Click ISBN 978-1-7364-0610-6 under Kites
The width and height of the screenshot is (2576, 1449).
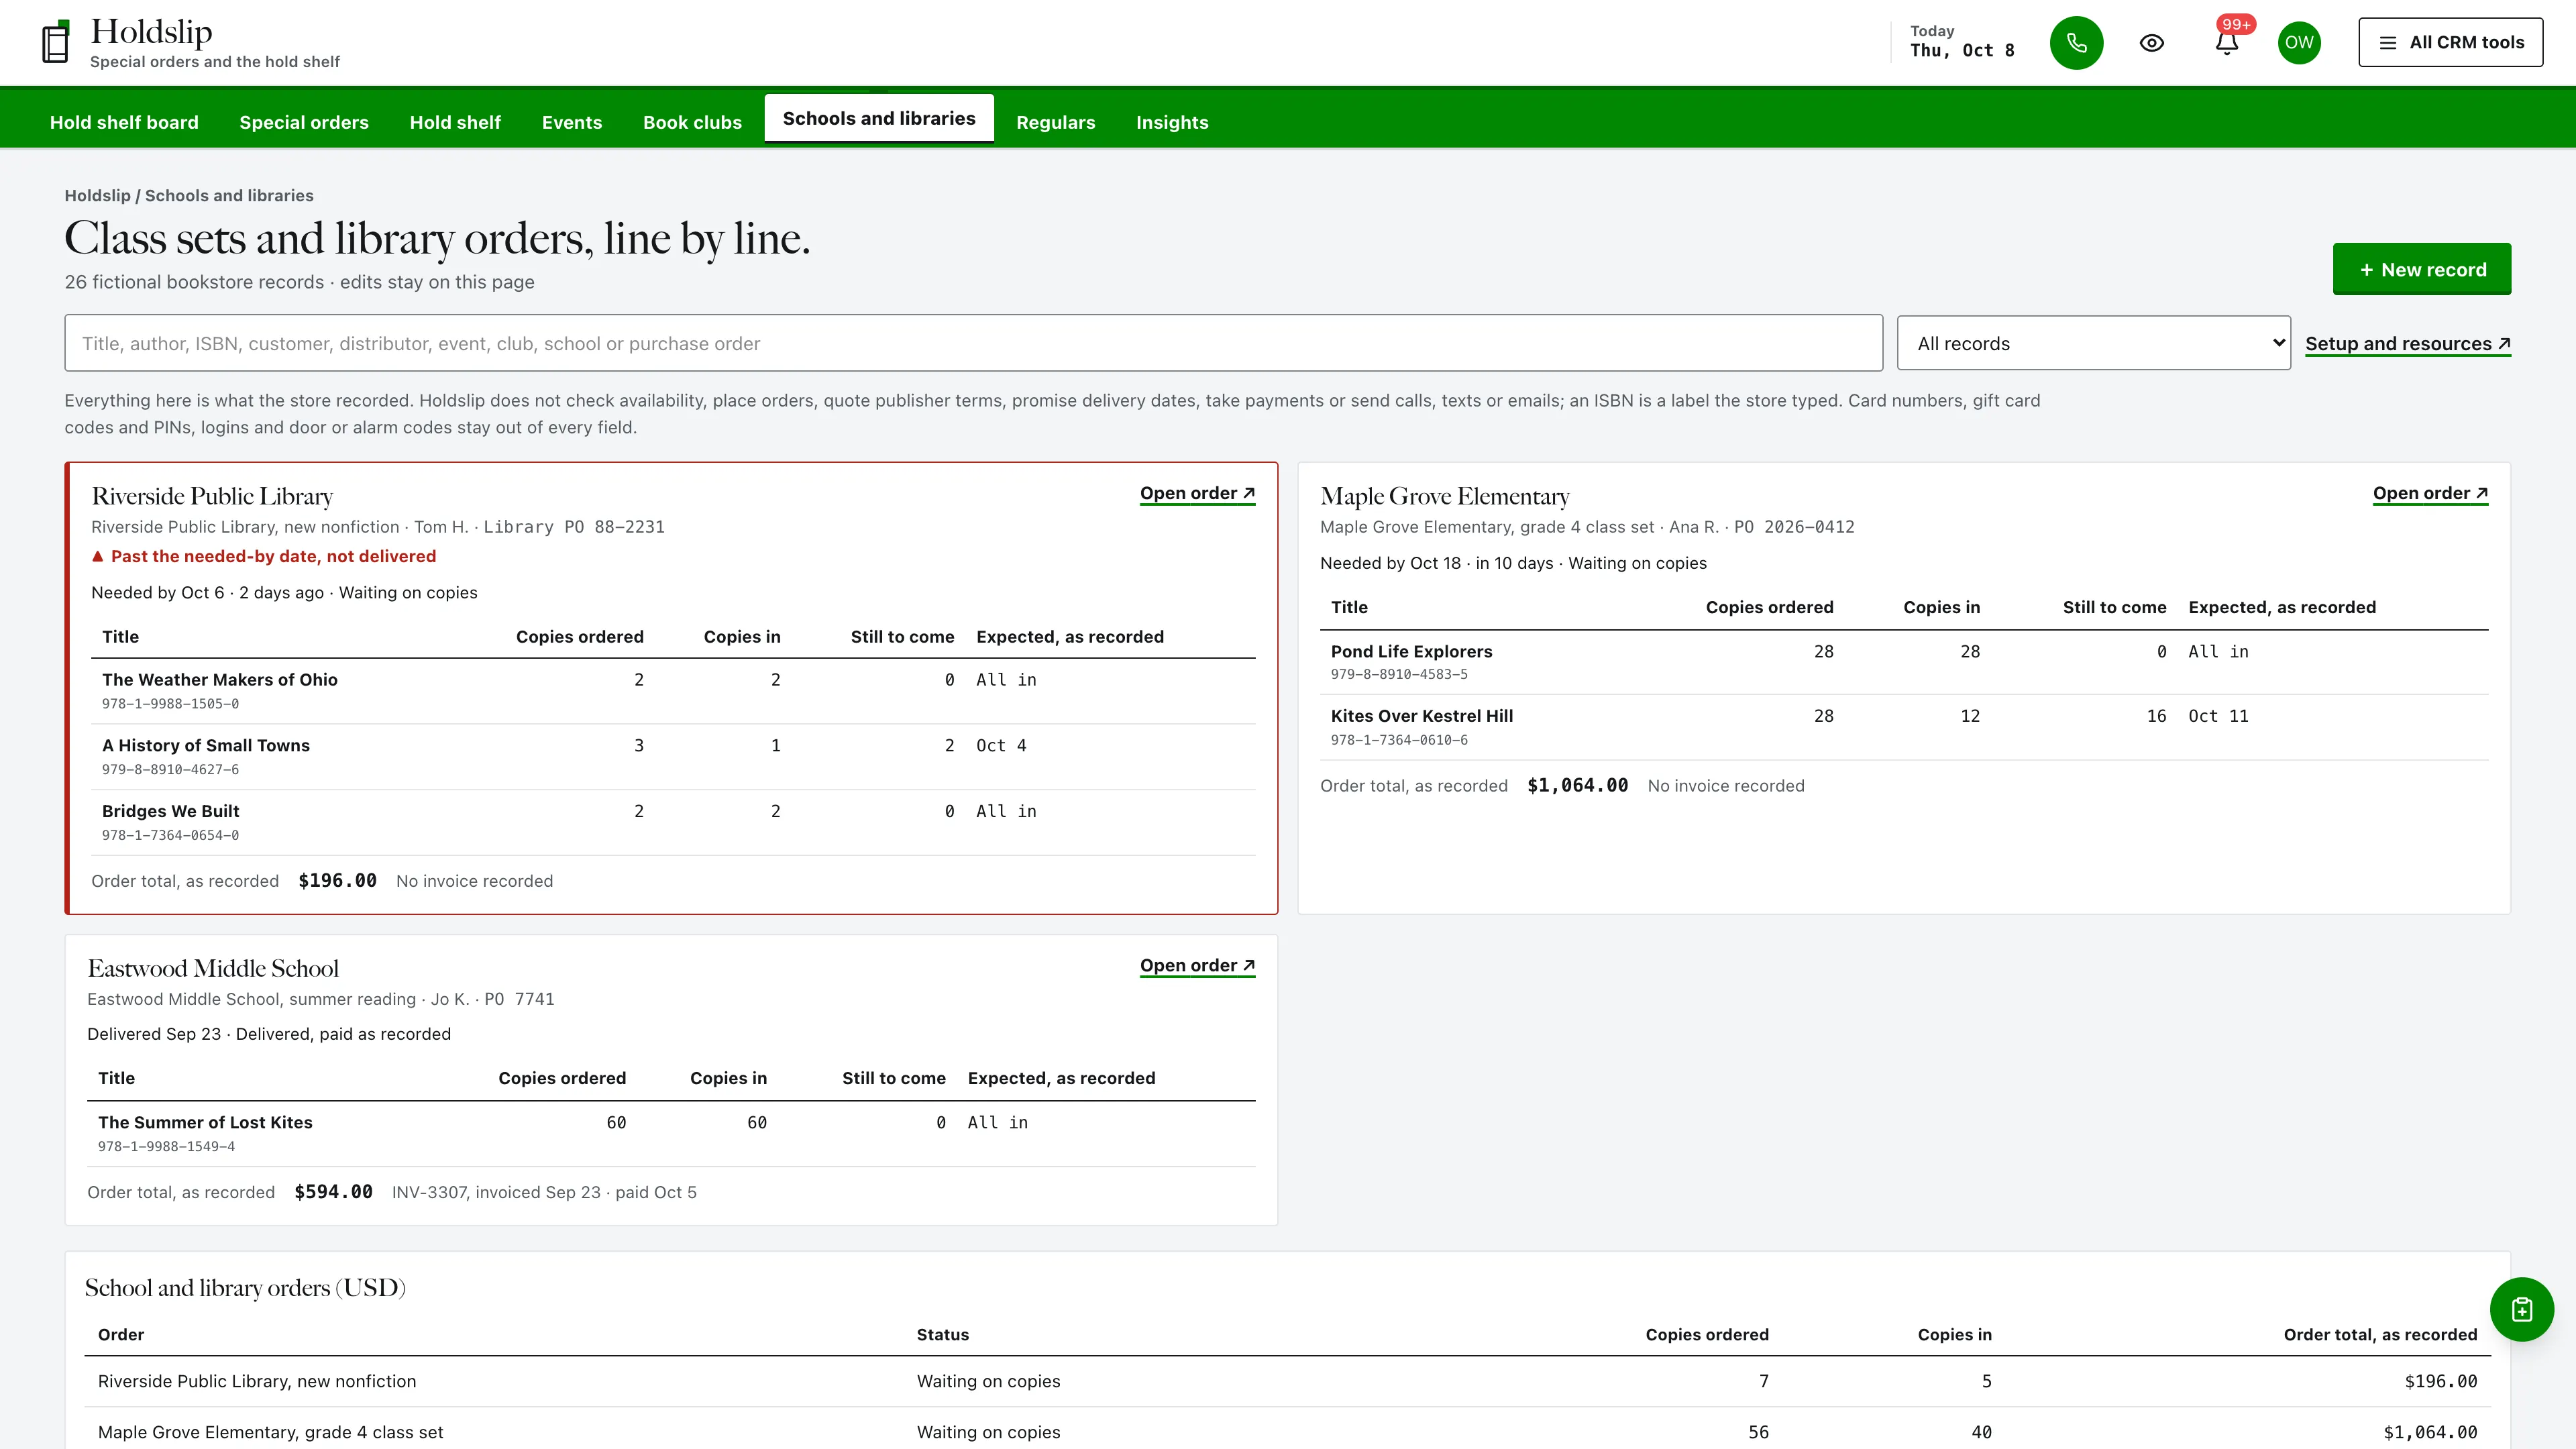point(1399,740)
